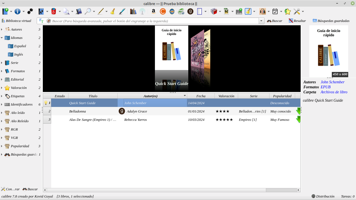Click the EPUB format link

(x=326, y=87)
